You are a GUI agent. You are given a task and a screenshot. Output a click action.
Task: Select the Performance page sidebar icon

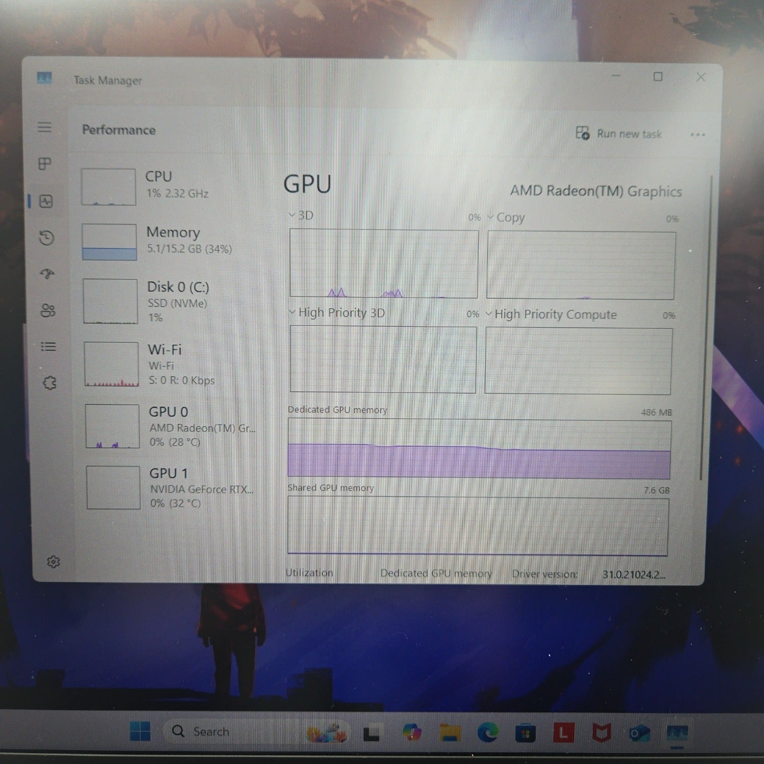click(46, 201)
